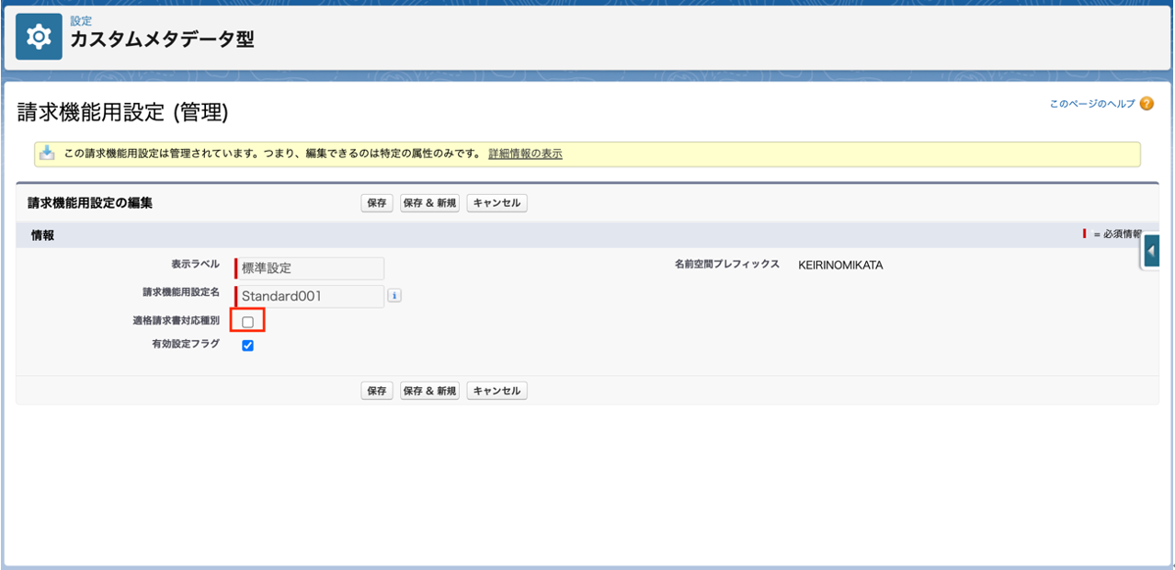This screenshot has width=1175, height=570.
Task: Enable the 適格請求書対応種別 checkbox
Action: (x=247, y=322)
